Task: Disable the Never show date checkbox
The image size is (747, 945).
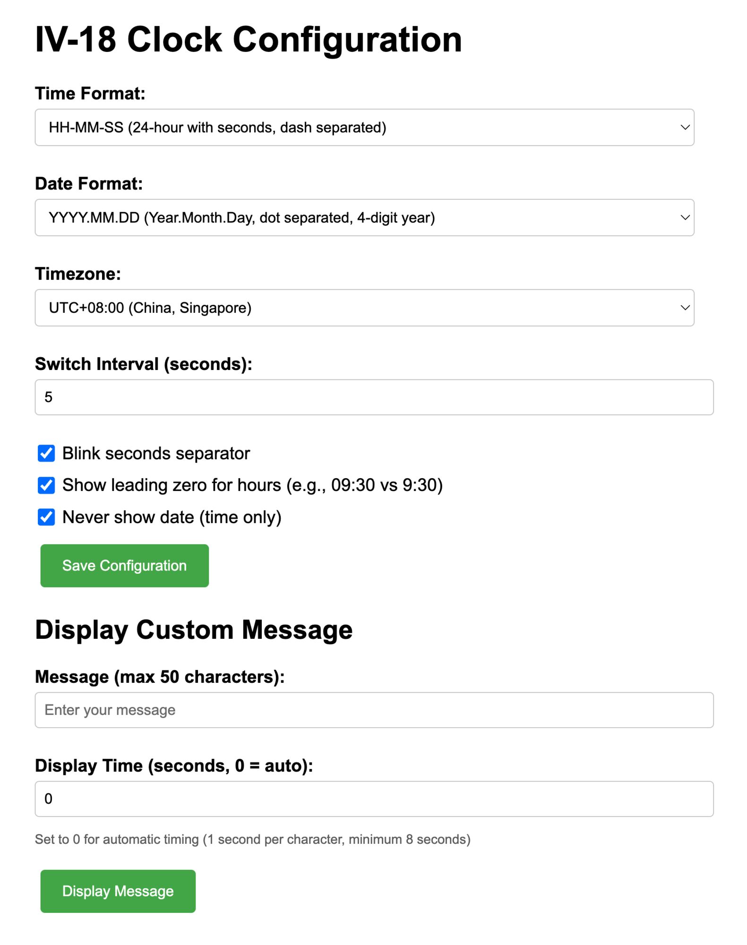Action: (46, 517)
